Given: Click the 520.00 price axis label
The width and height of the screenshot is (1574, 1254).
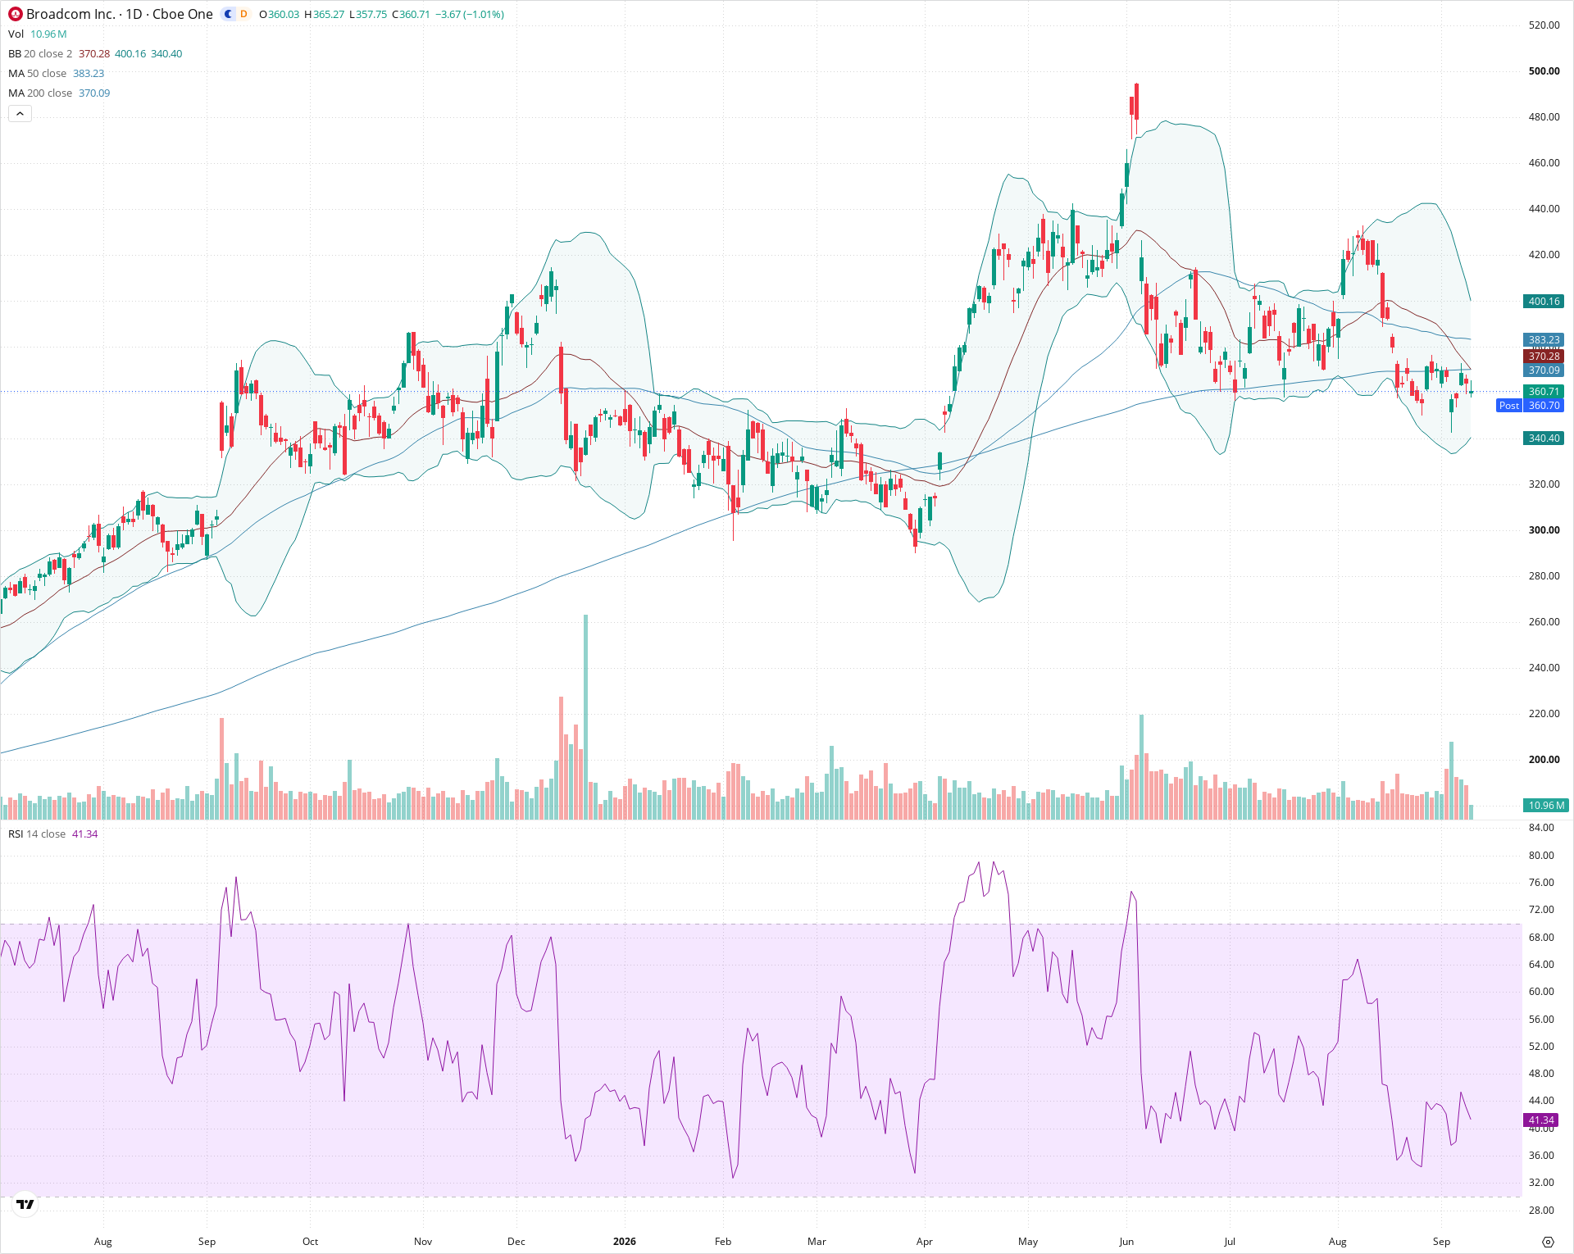Looking at the screenshot, I should click(1544, 25).
